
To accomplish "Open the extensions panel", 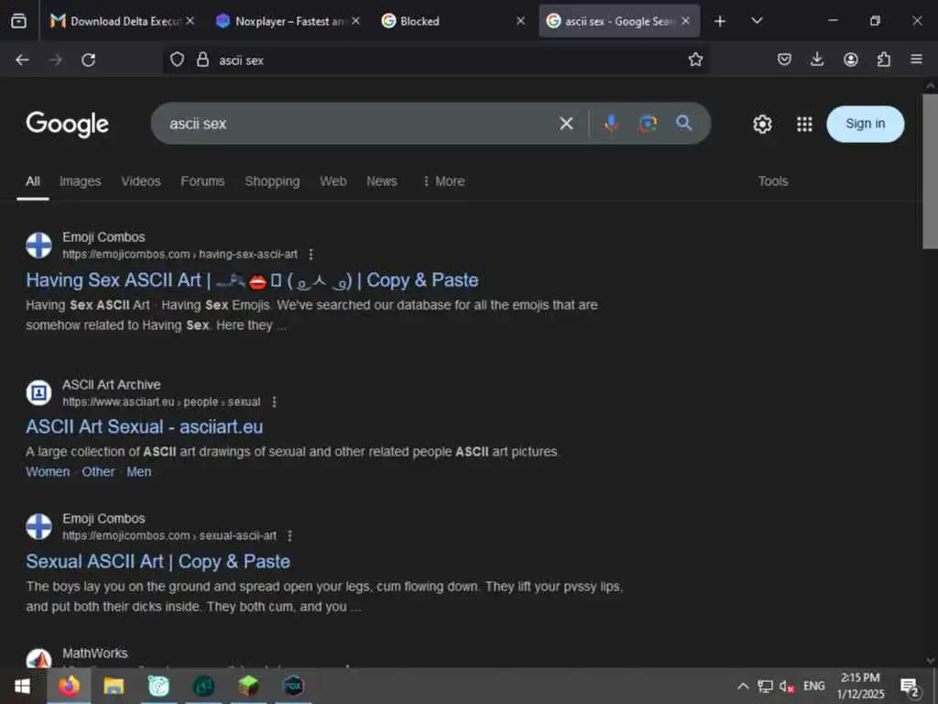I will coord(884,60).
